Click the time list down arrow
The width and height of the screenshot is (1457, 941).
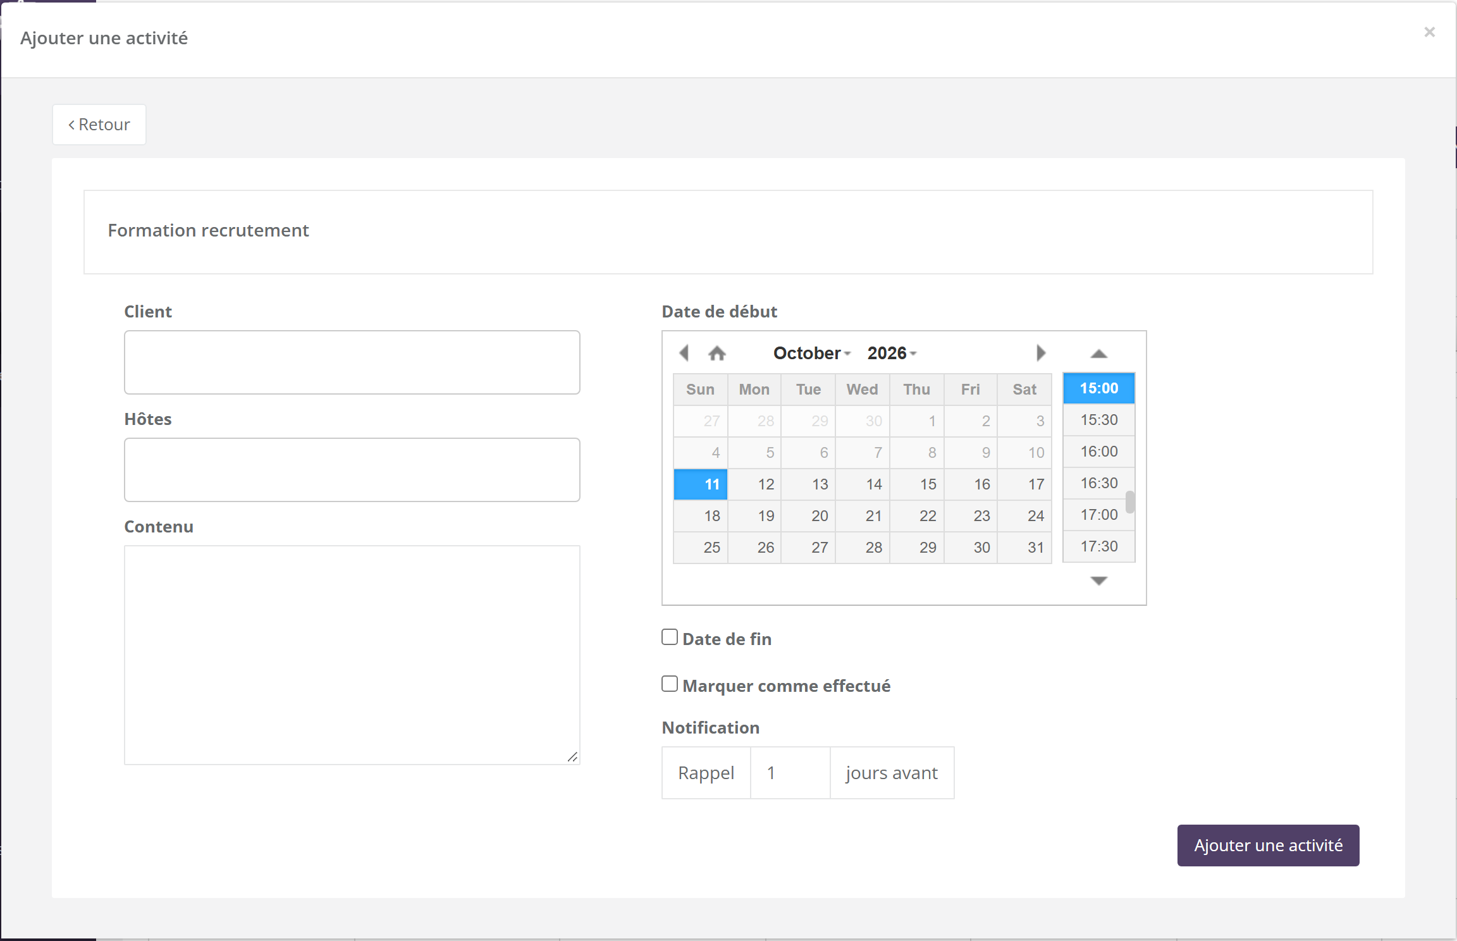click(1099, 581)
